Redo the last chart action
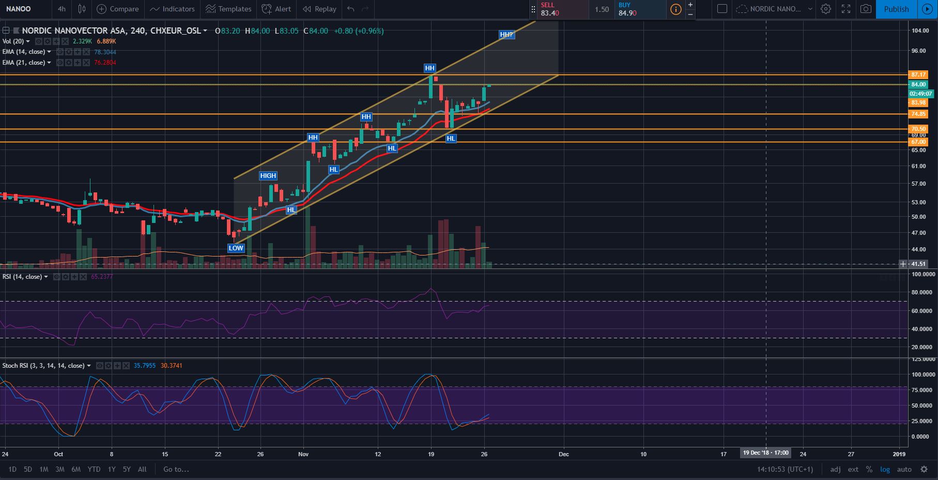 pyautogui.click(x=365, y=9)
